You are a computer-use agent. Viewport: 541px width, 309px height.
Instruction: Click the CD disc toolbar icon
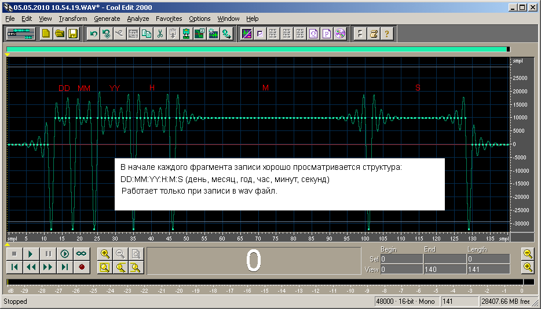340,34
